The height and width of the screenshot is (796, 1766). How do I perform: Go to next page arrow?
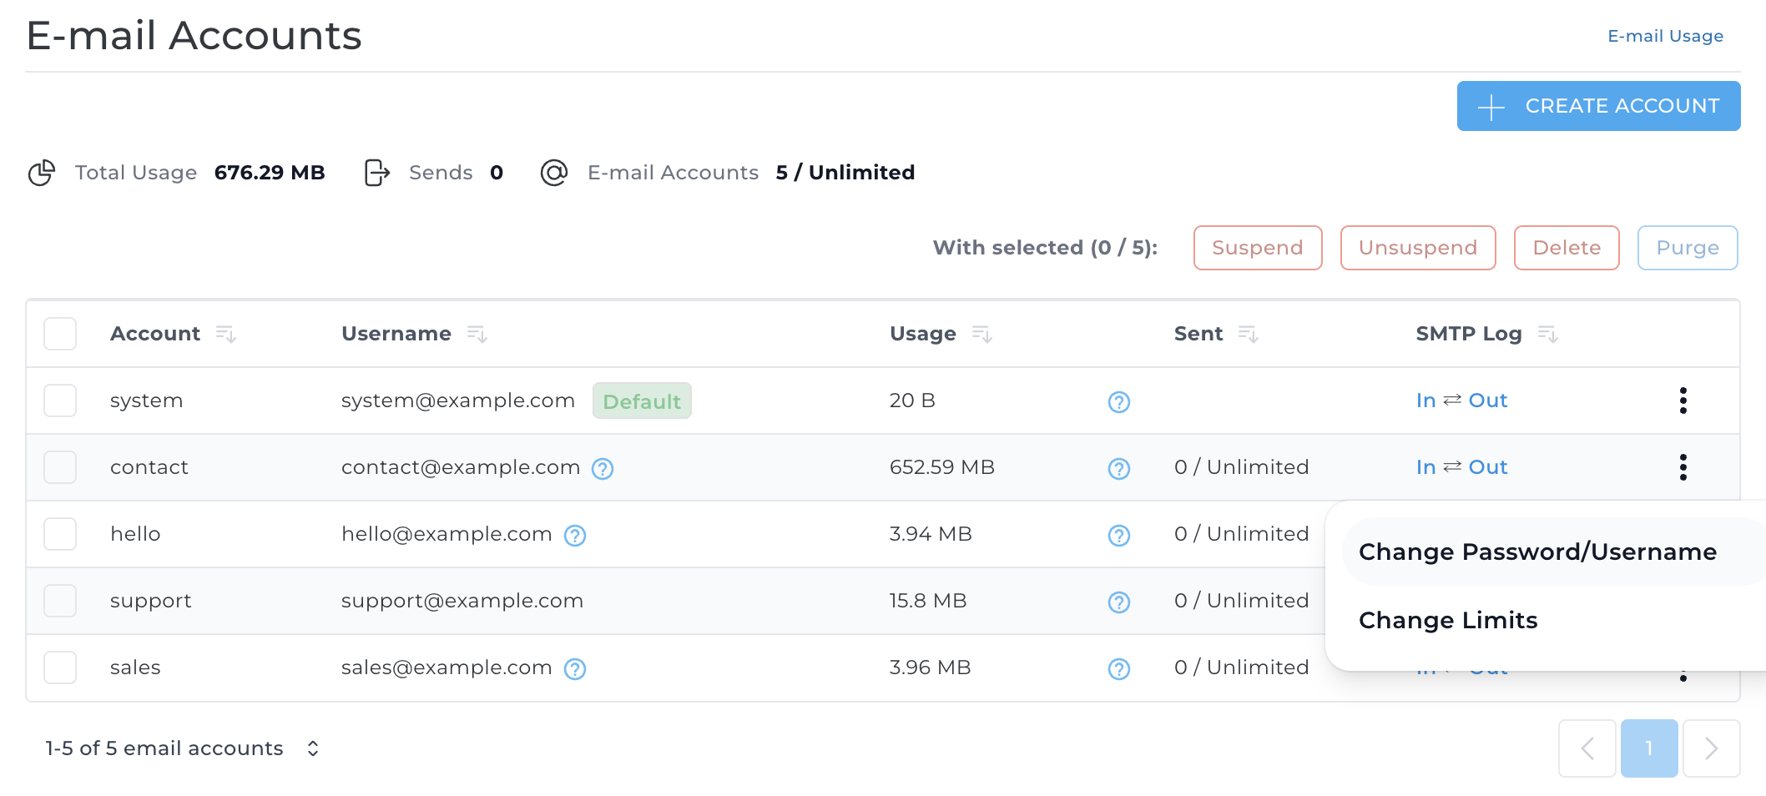(1711, 748)
